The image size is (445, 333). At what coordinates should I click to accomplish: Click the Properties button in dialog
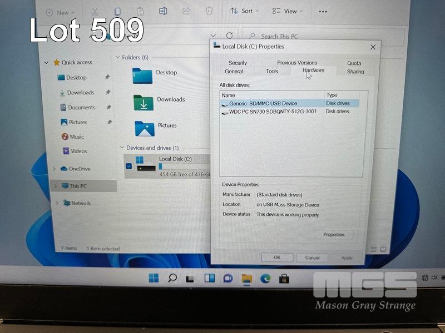pos(334,235)
